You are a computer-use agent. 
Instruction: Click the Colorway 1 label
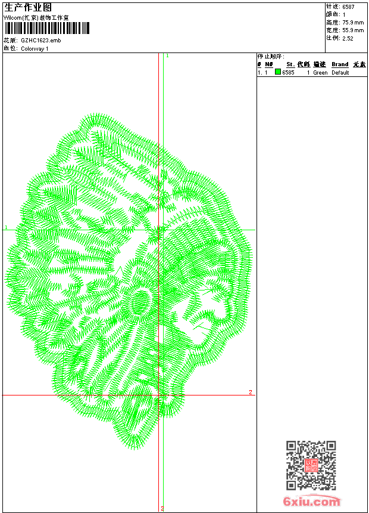click(x=35, y=49)
